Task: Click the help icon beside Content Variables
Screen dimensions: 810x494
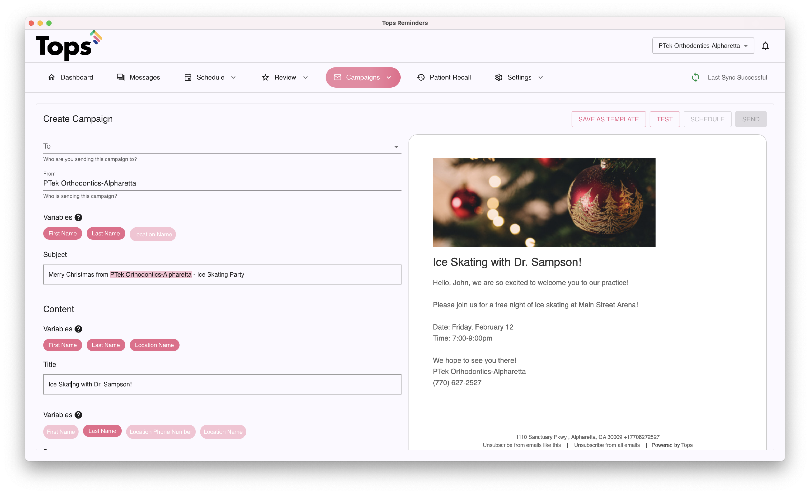Action: tap(78, 329)
